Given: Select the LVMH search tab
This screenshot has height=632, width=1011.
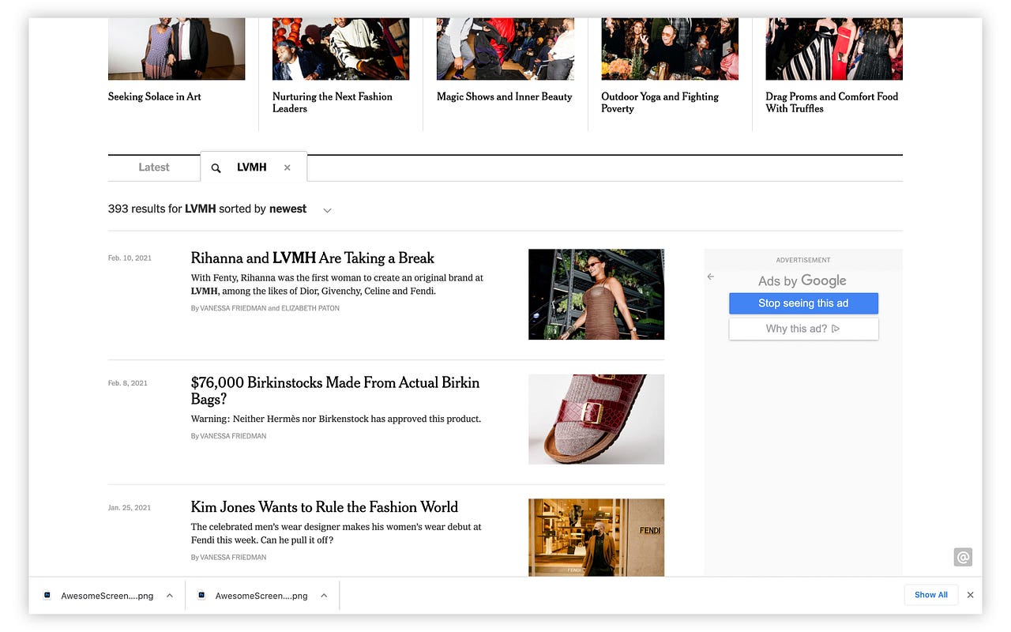Looking at the screenshot, I should tap(251, 167).
